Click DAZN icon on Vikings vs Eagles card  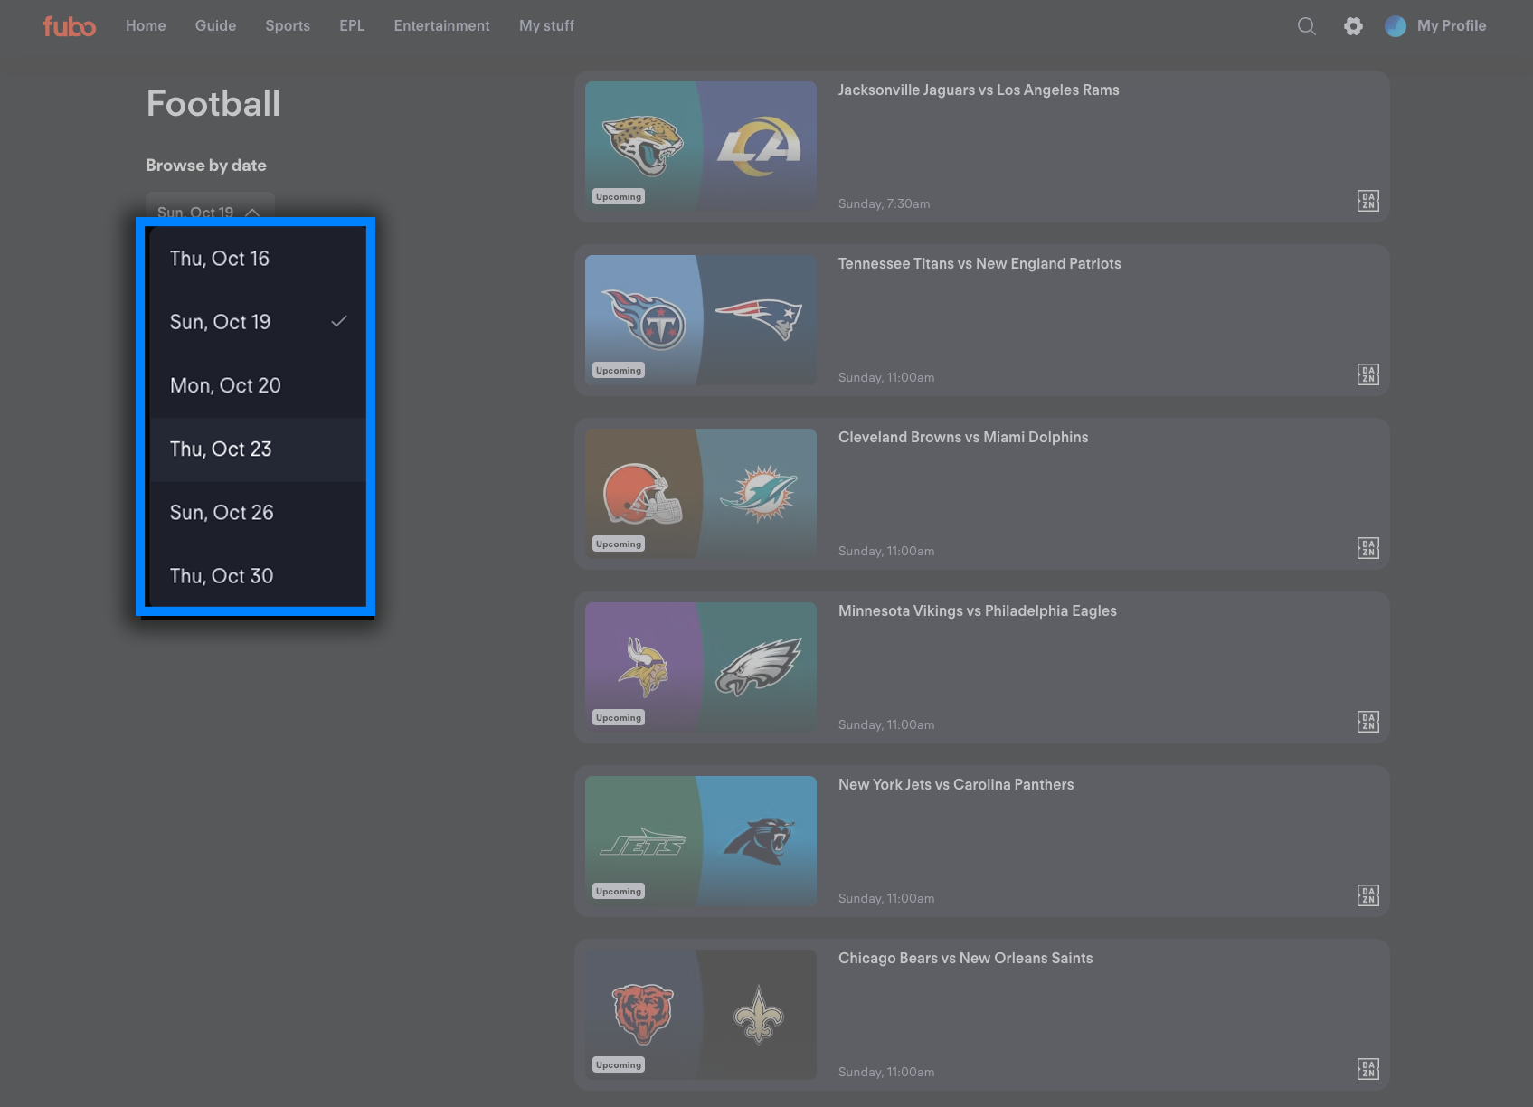1368,722
